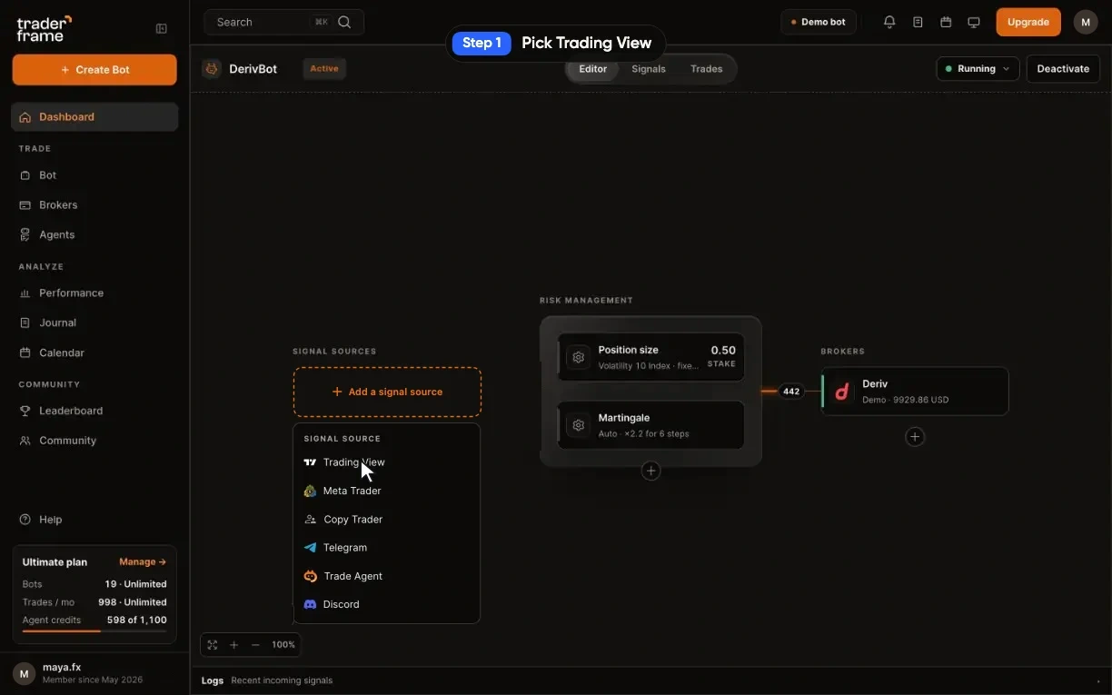
Task: Click the search magnifier icon
Action: pos(344,22)
